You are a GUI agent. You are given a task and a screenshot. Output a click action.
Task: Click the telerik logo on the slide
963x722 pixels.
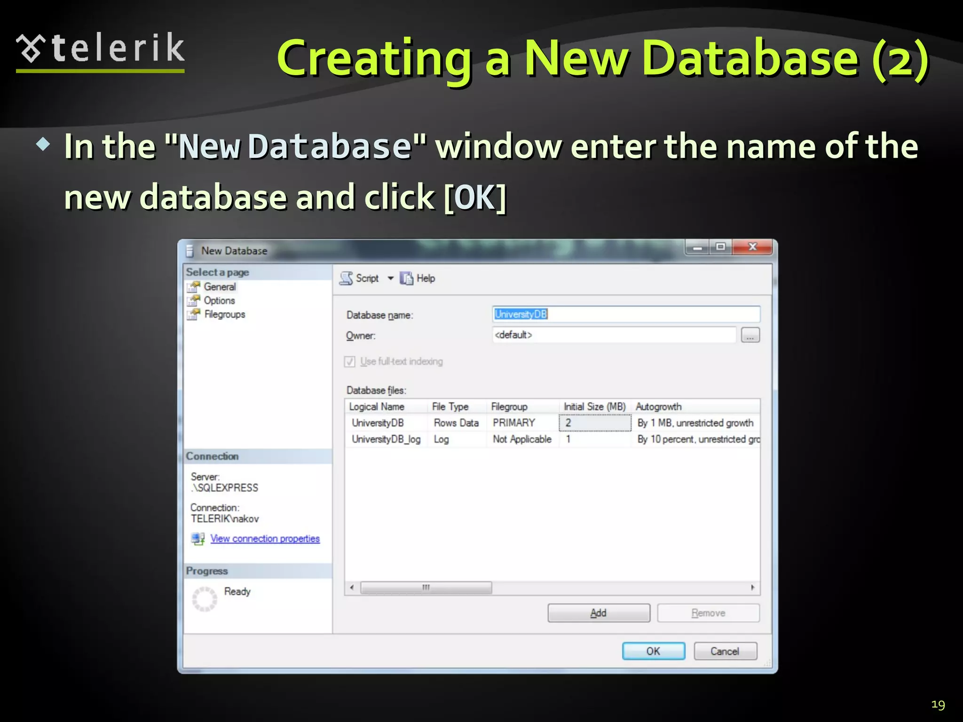click(x=100, y=52)
